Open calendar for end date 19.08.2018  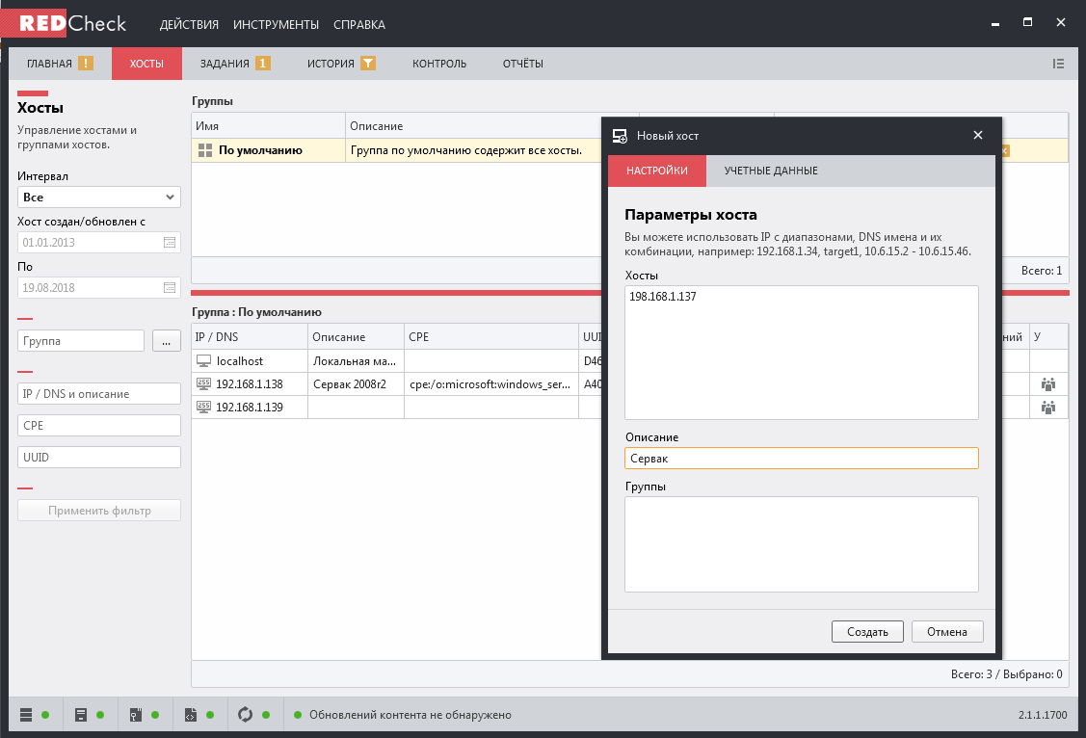(x=170, y=287)
